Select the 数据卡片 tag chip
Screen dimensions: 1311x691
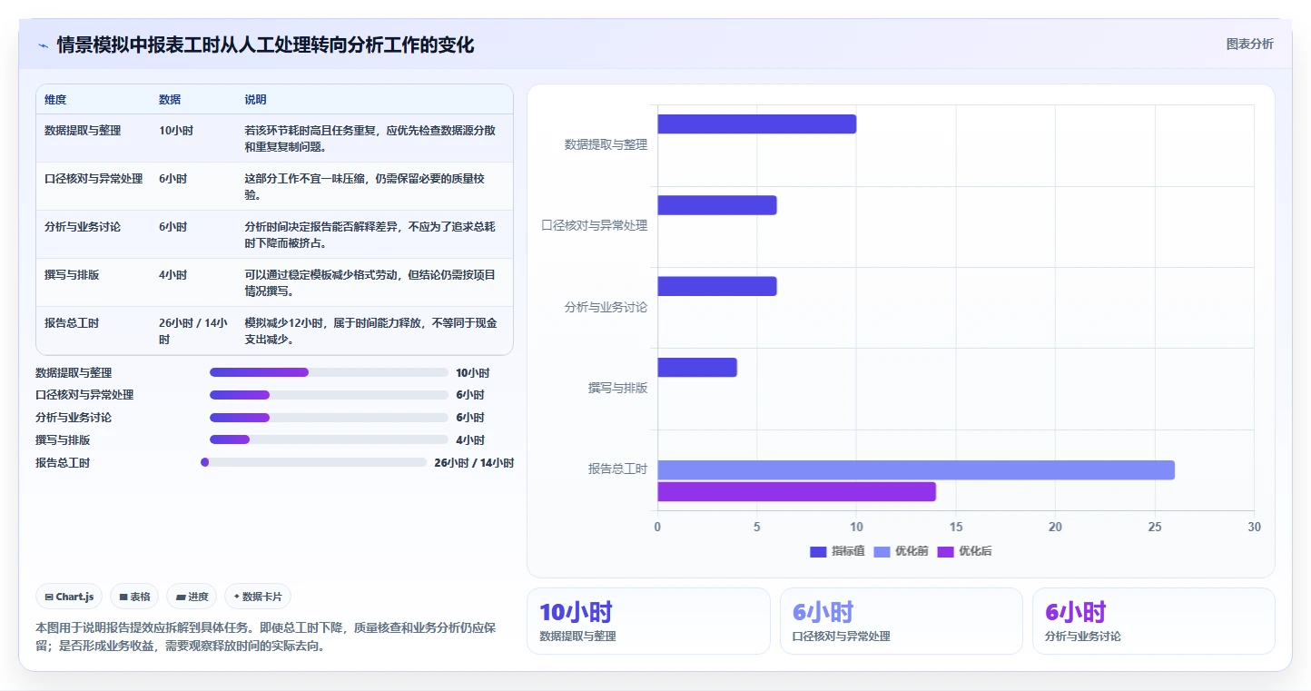(x=258, y=597)
